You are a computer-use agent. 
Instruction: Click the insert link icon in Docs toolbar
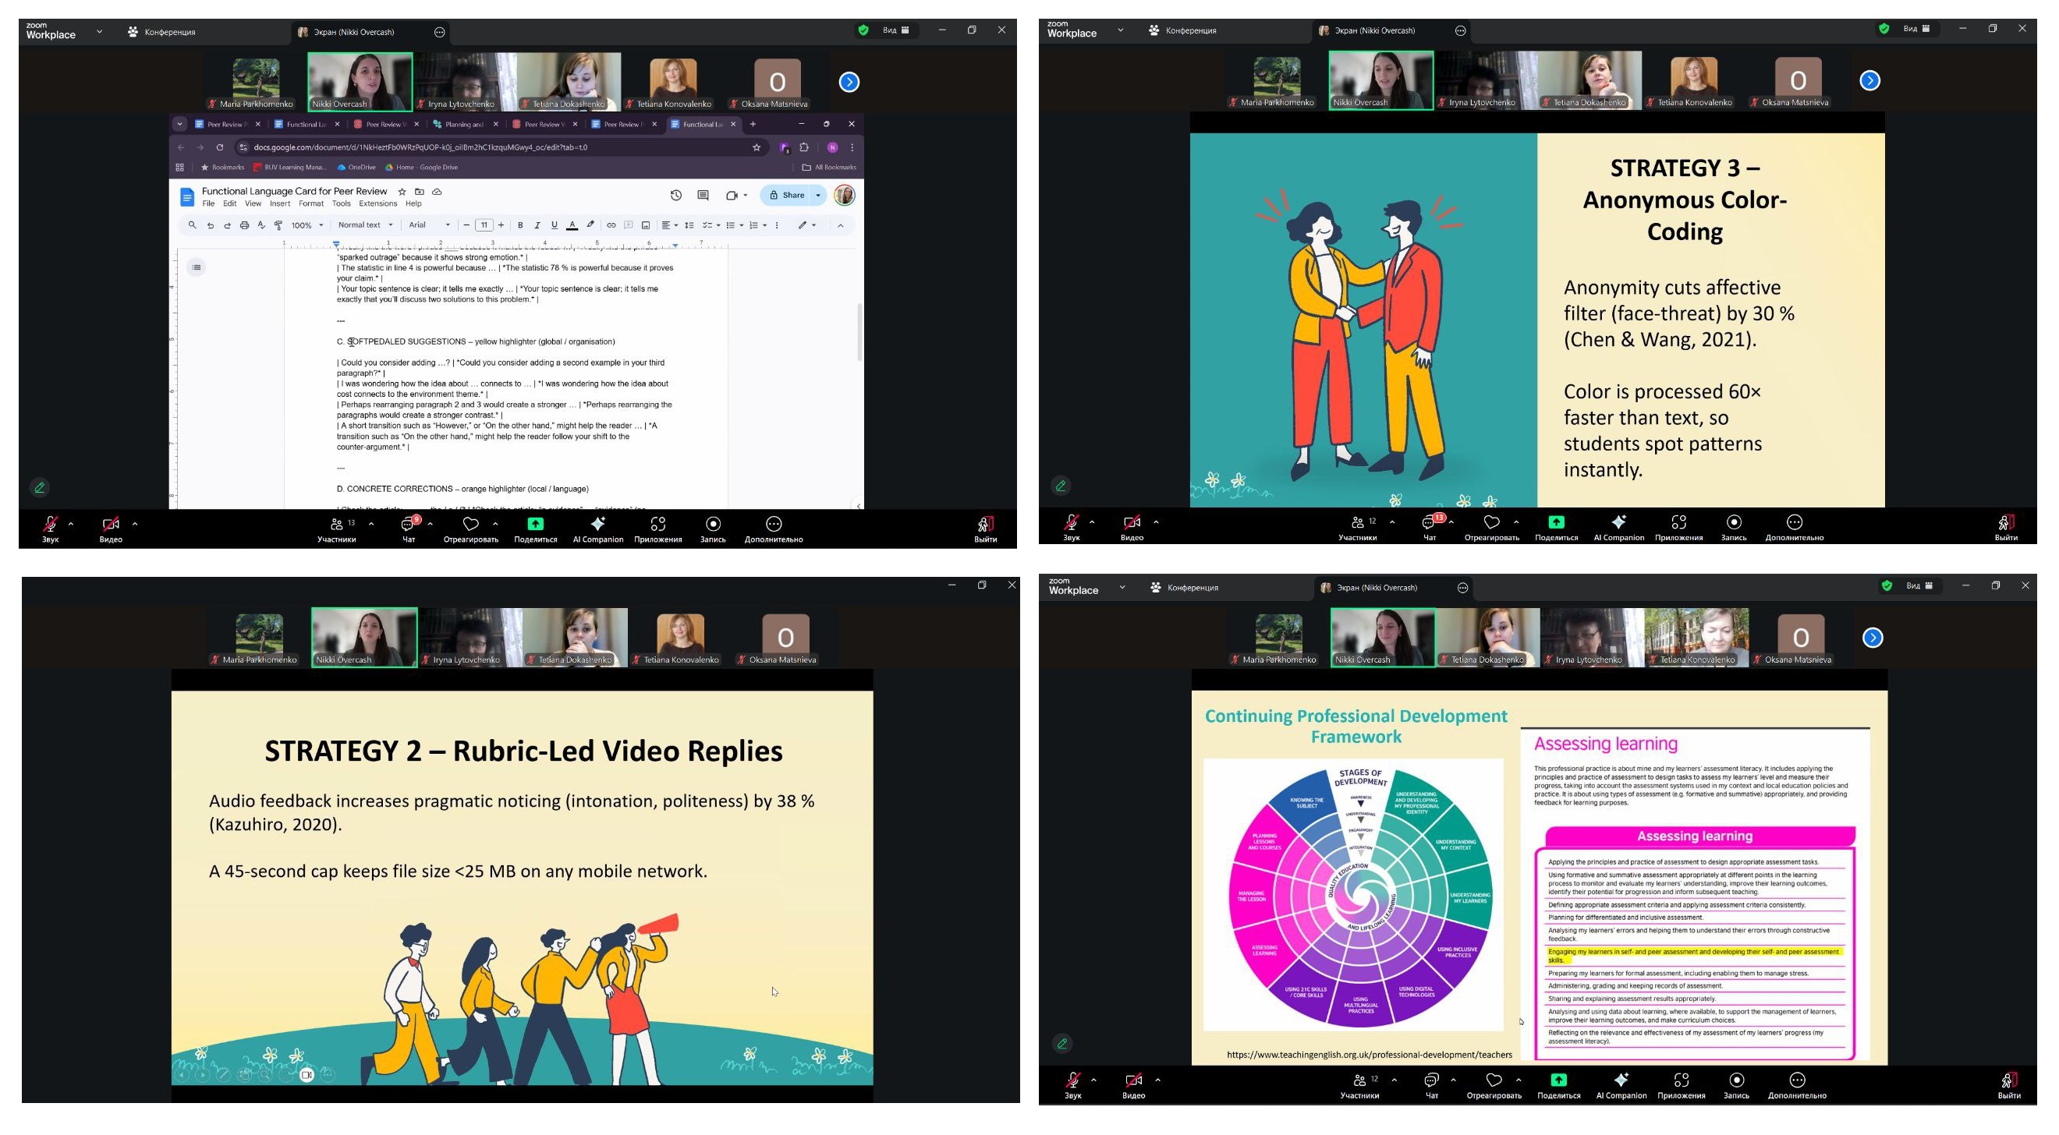pos(611,225)
